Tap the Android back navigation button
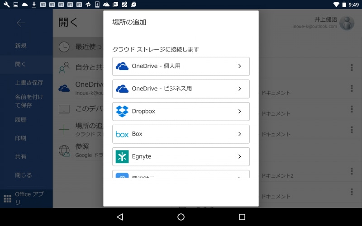 point(120,217)
